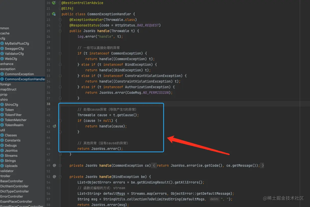Click the CommonExceptionHandler class name on line 22
This screenshot has height=207, width=310.
point(109,14)
